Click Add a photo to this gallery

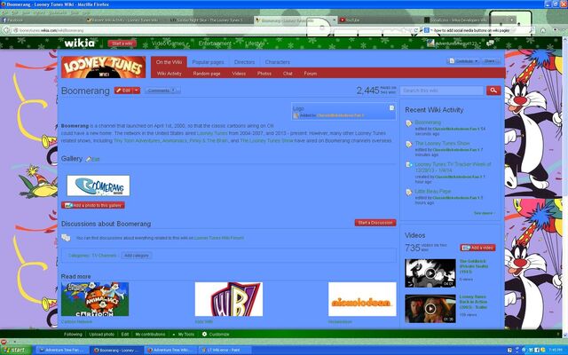(93, 205)
